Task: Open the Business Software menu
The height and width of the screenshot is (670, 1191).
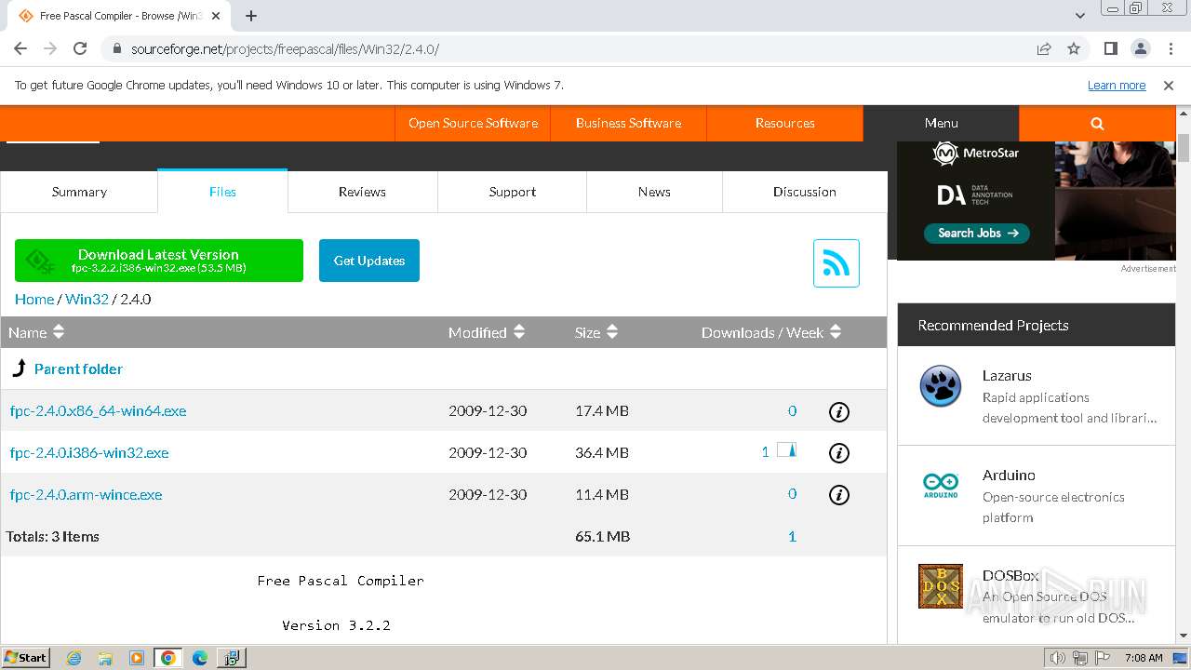Action: [x=628, y=123]
